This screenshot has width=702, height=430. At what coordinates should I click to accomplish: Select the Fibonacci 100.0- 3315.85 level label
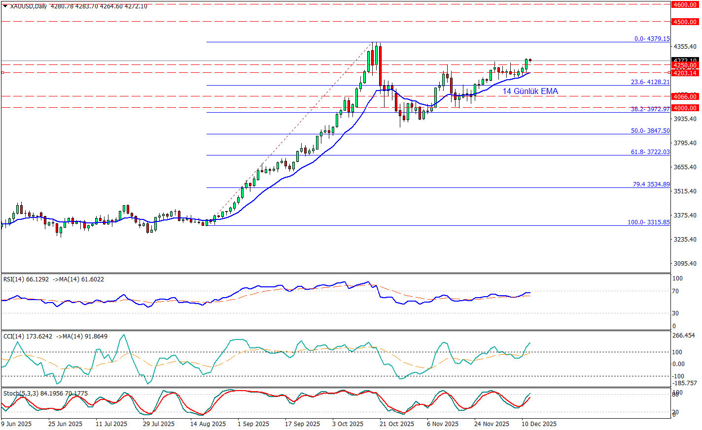click(x=648, y=222)
